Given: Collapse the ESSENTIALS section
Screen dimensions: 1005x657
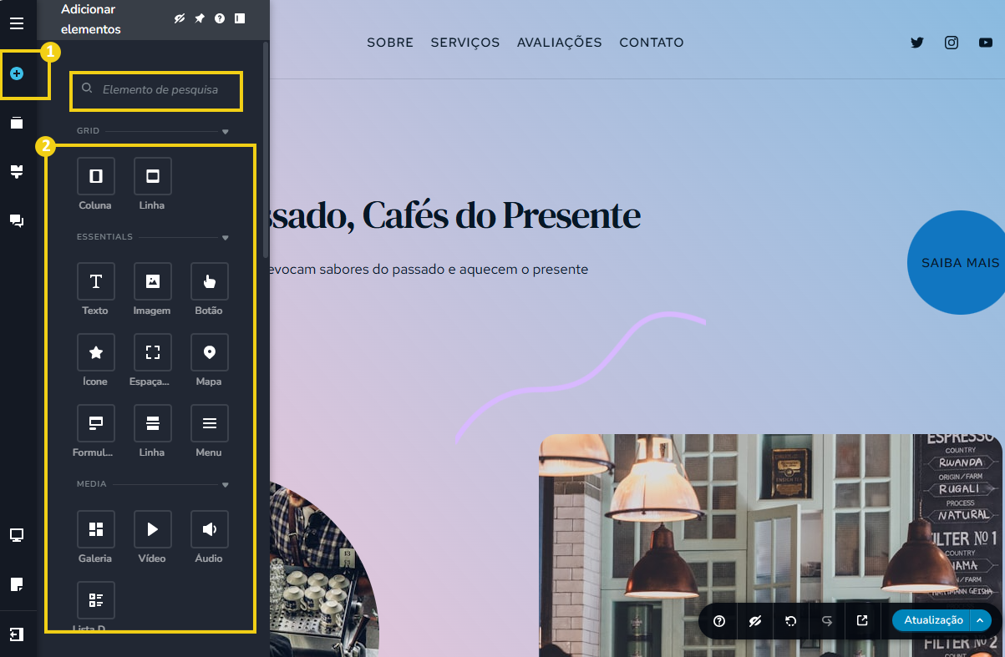Looking at the screenshot, I should click(225, 237).
